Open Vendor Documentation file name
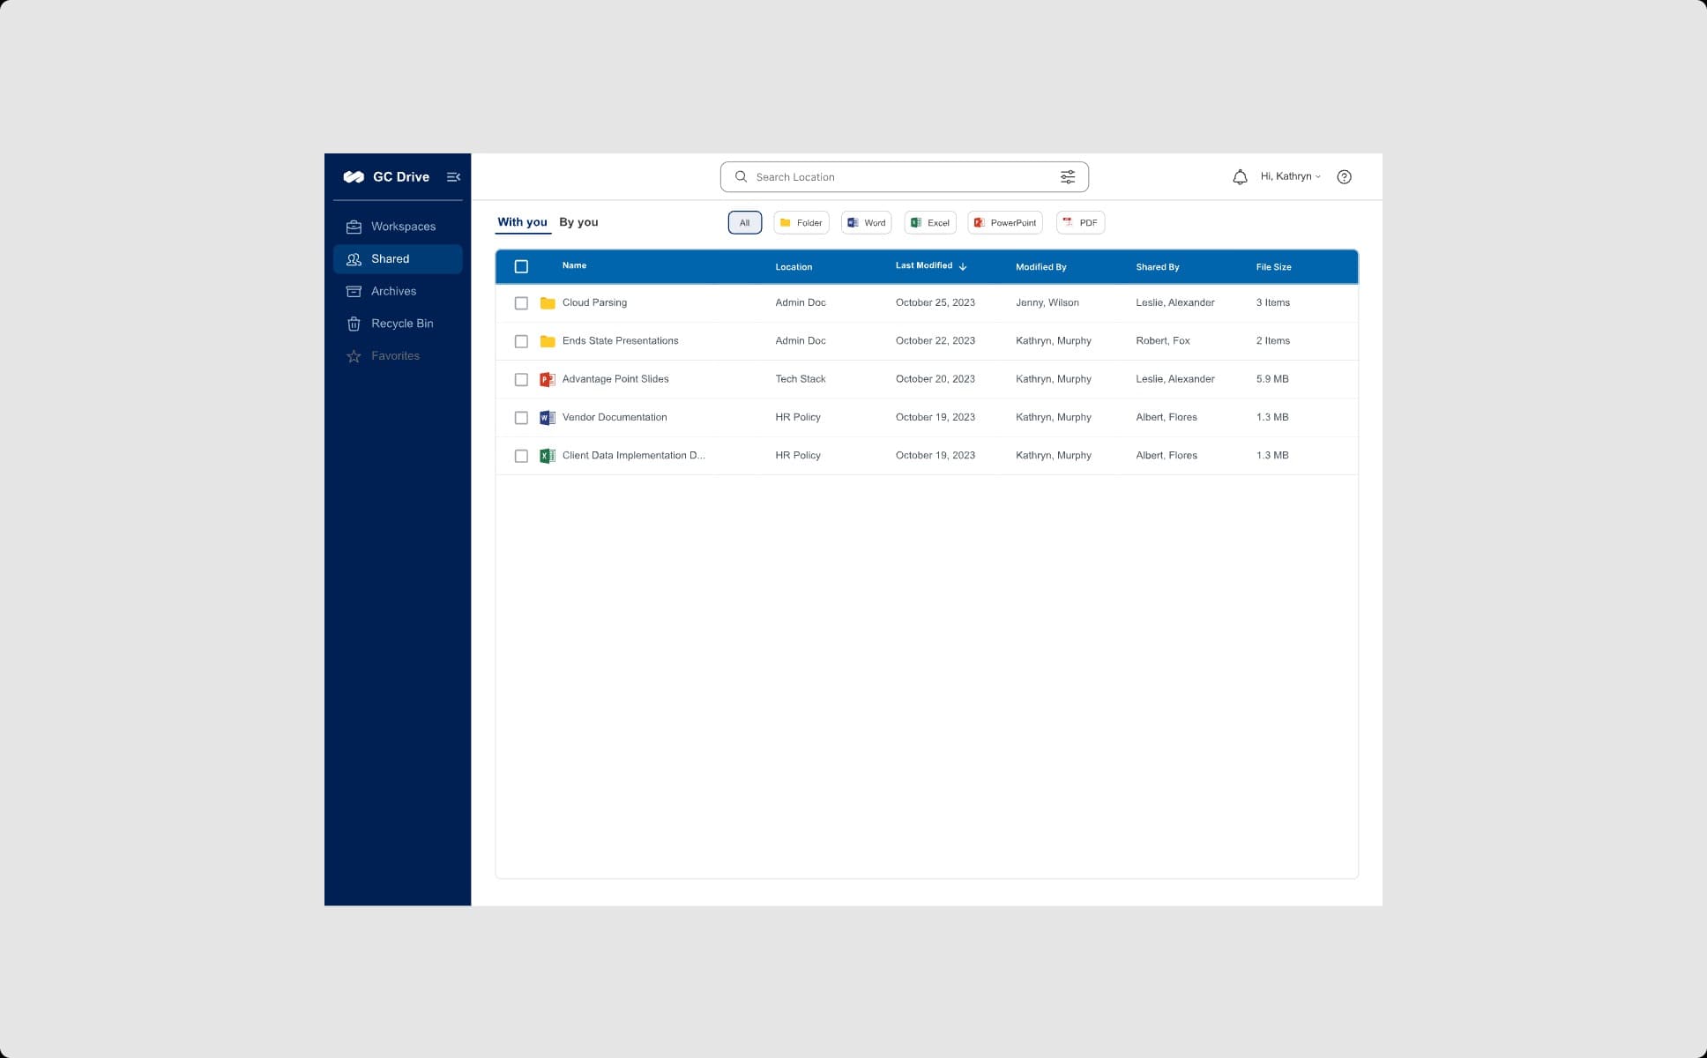Image resolution: width=1707 pixels, height=1058 pixels. tap(615, 417)
